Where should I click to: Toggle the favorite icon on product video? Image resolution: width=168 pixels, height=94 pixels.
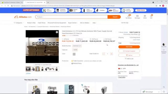pyautogui.click(x=57, y=32)
